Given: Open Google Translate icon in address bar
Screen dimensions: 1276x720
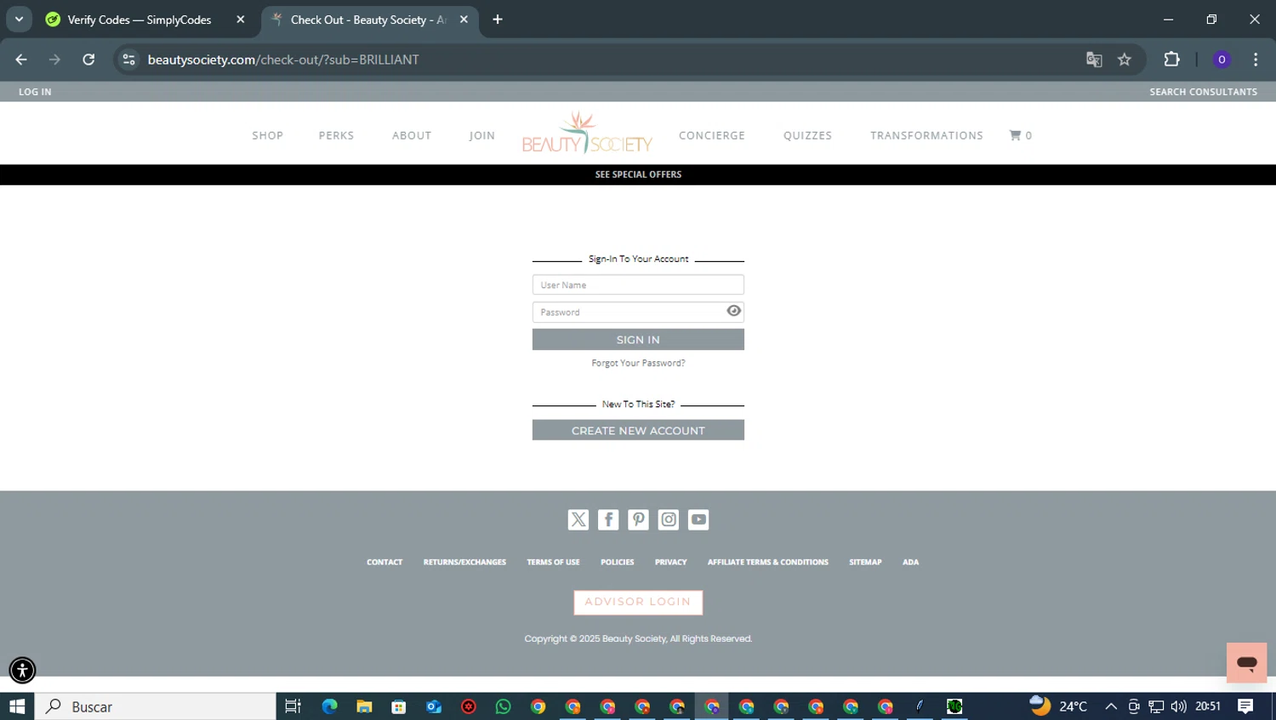Looking at the screenshot, I should [x=1094, y=60].
